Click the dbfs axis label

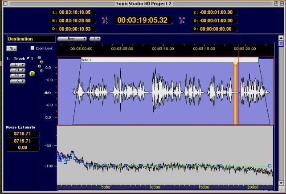pos(48,93)
